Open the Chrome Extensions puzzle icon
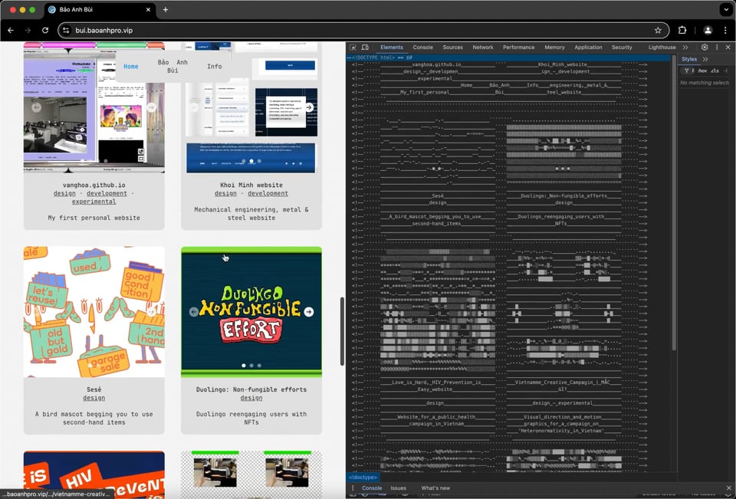 coord(682,30)
